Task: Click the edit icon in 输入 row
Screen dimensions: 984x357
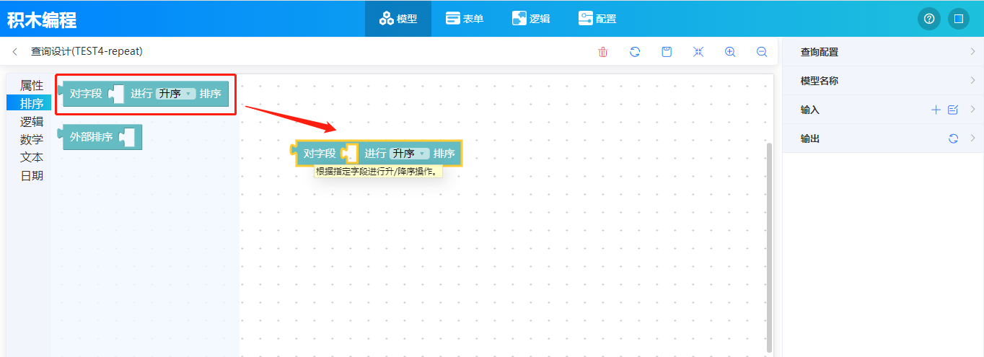Action: coord(953,110)
